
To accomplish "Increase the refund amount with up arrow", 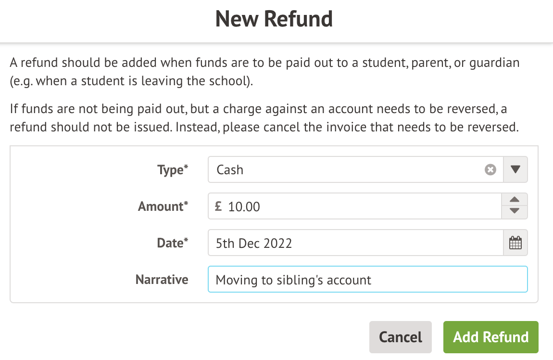I will click(x=515, y=200).
